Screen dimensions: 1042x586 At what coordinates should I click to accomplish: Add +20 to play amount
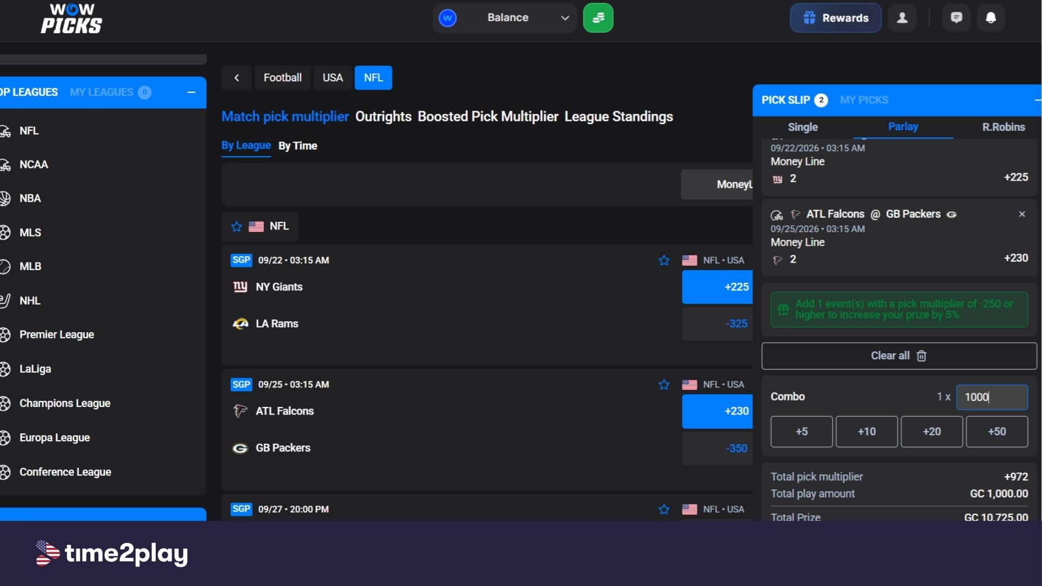click(x=932, y=432)
